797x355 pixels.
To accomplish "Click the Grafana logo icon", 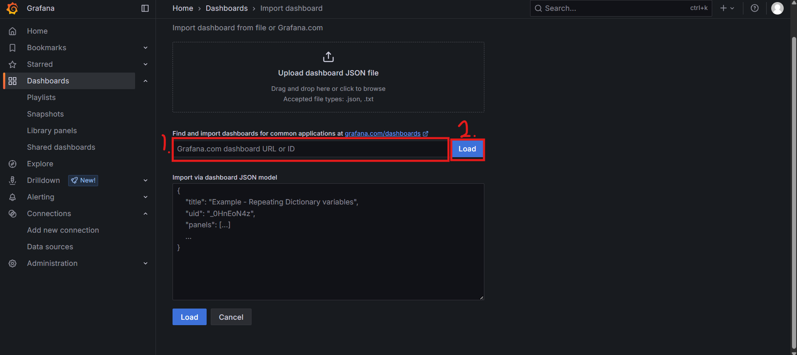I will (x=12, y=8).
